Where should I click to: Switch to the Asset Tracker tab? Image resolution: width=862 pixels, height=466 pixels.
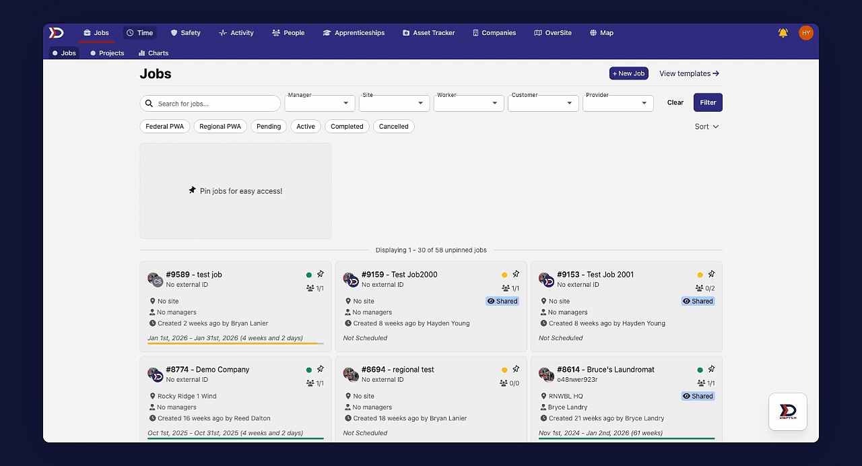429,32
